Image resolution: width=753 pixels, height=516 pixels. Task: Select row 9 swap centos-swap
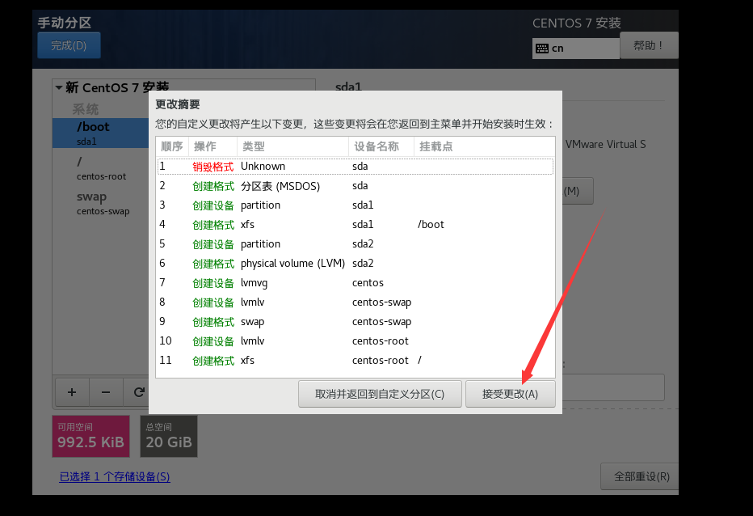pos(355,322)
